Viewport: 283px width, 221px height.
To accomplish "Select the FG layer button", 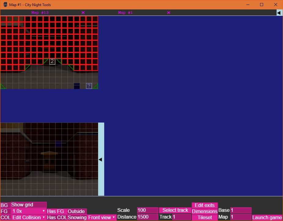I will tap(4, 211).
